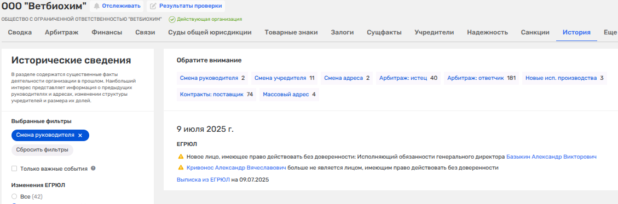The height and width of the screenshot is (204, 618).
Task: Open the Надежность tab
Action: [x=487, y=33]
